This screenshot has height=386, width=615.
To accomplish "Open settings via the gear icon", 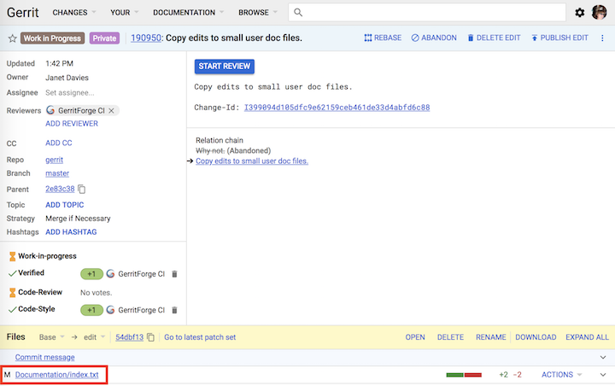I will (580, 13).
